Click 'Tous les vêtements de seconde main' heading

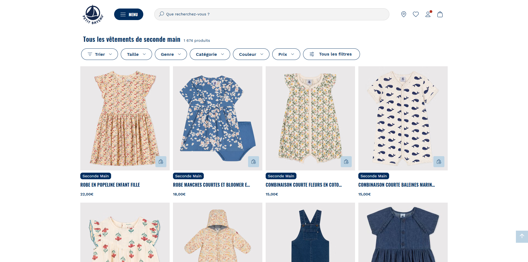132,39
